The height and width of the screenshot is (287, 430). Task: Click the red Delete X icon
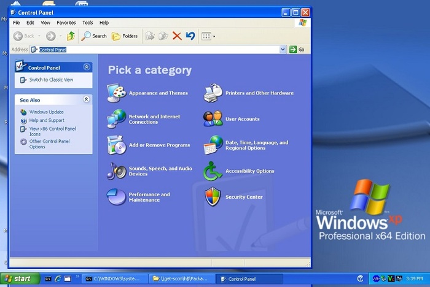click(x=177, y=36)
